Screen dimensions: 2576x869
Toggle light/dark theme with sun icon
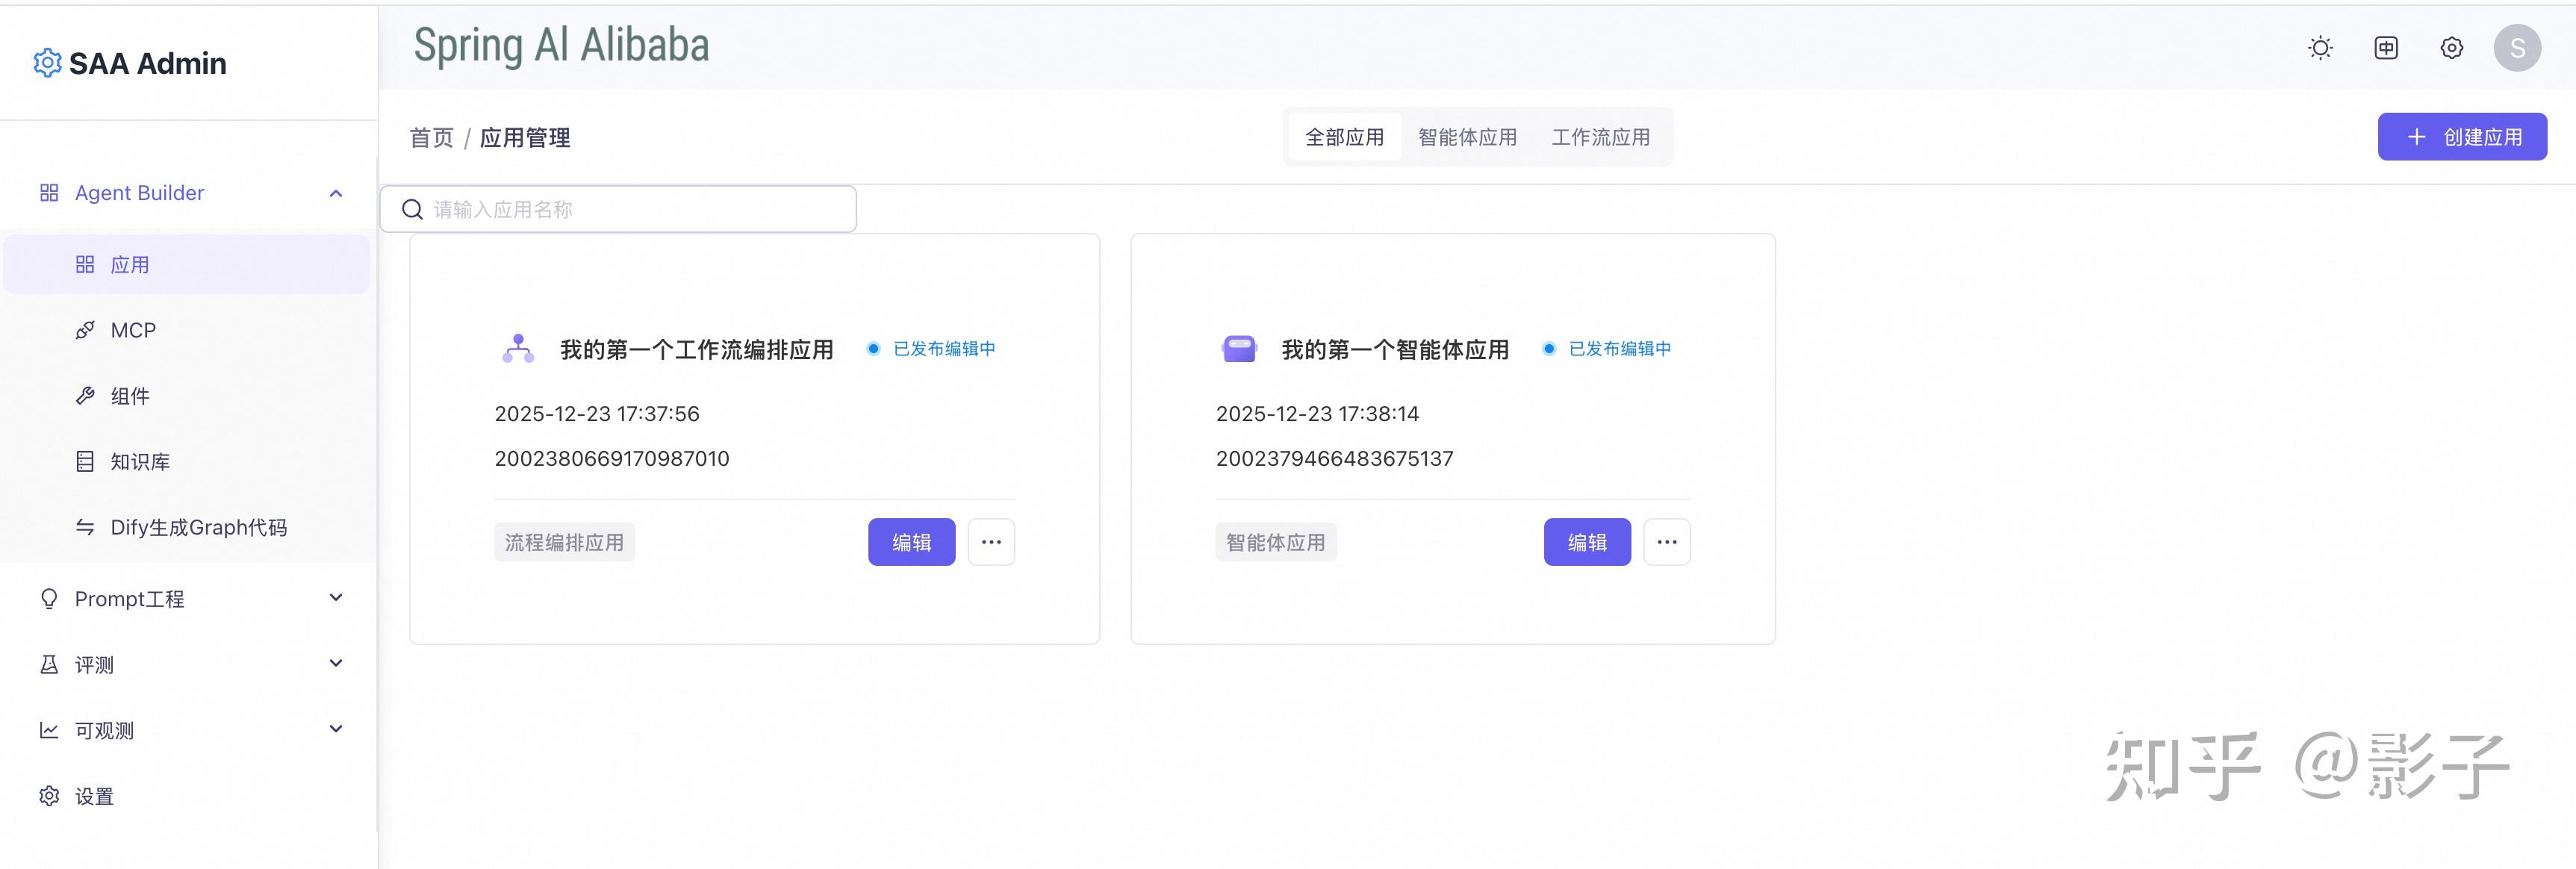[2319, 47]
